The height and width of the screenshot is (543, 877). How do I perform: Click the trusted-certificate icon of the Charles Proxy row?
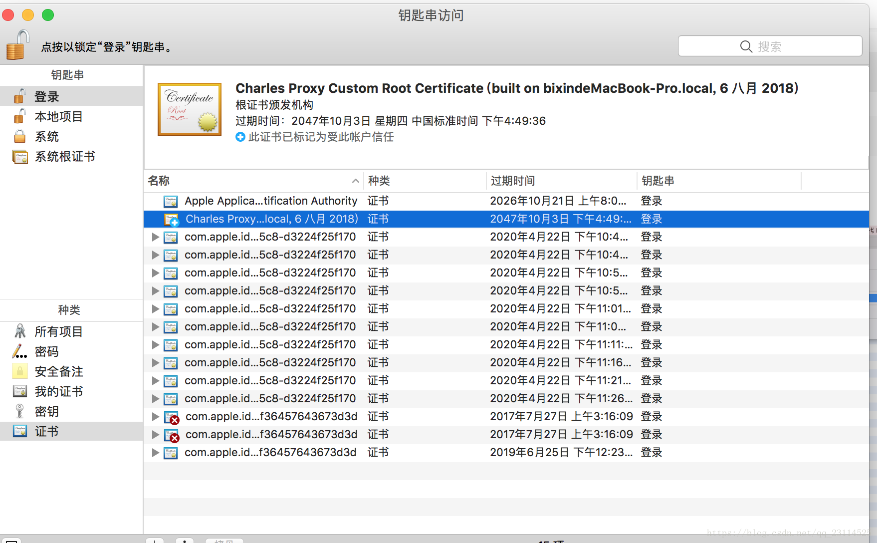pyautogui.click(x=171, y=220)
